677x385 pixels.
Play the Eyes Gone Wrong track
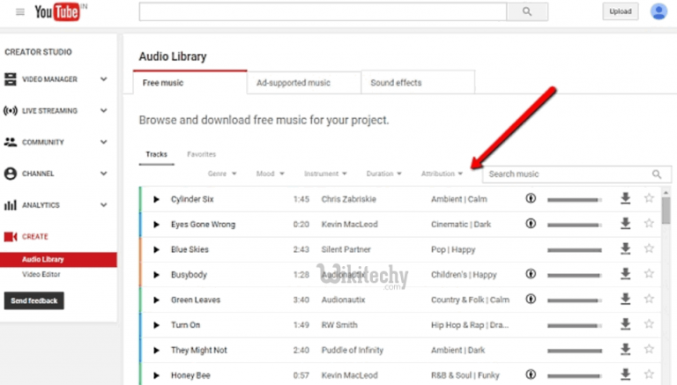pos(157,225)
